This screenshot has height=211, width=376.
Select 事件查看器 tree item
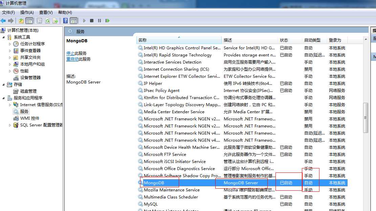tap(30, 50)
